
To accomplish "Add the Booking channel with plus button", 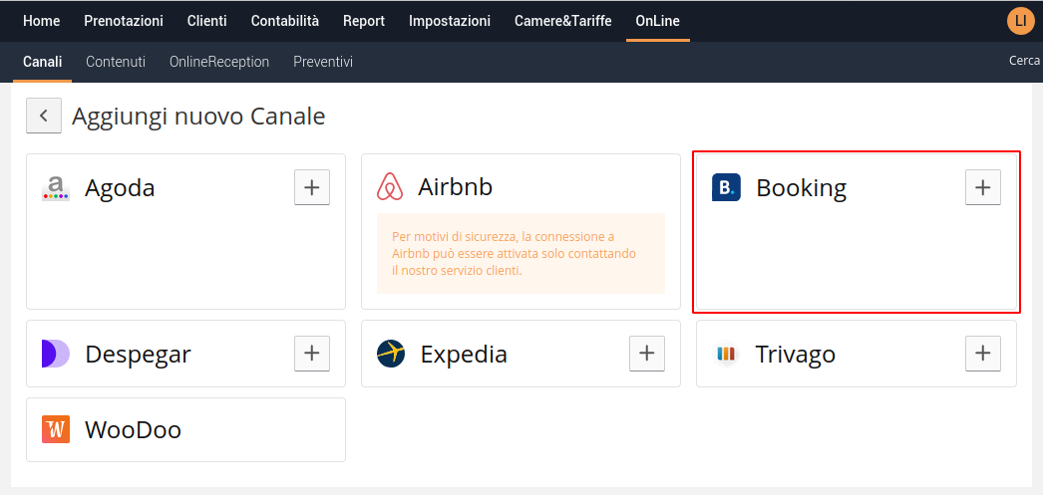I will pos(982,187).
